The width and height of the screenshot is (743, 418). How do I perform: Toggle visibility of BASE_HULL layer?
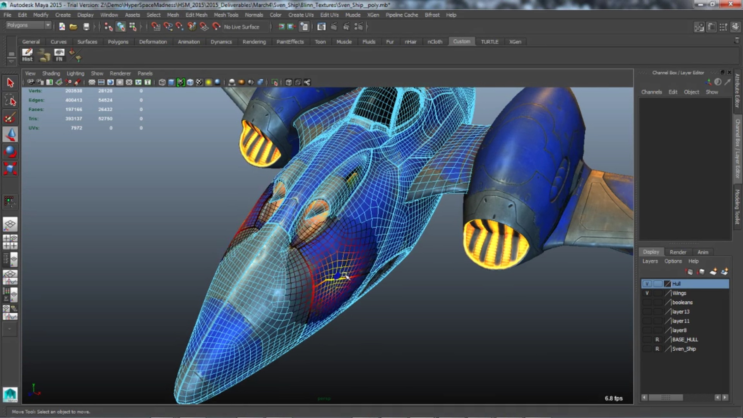pos(647,339)
